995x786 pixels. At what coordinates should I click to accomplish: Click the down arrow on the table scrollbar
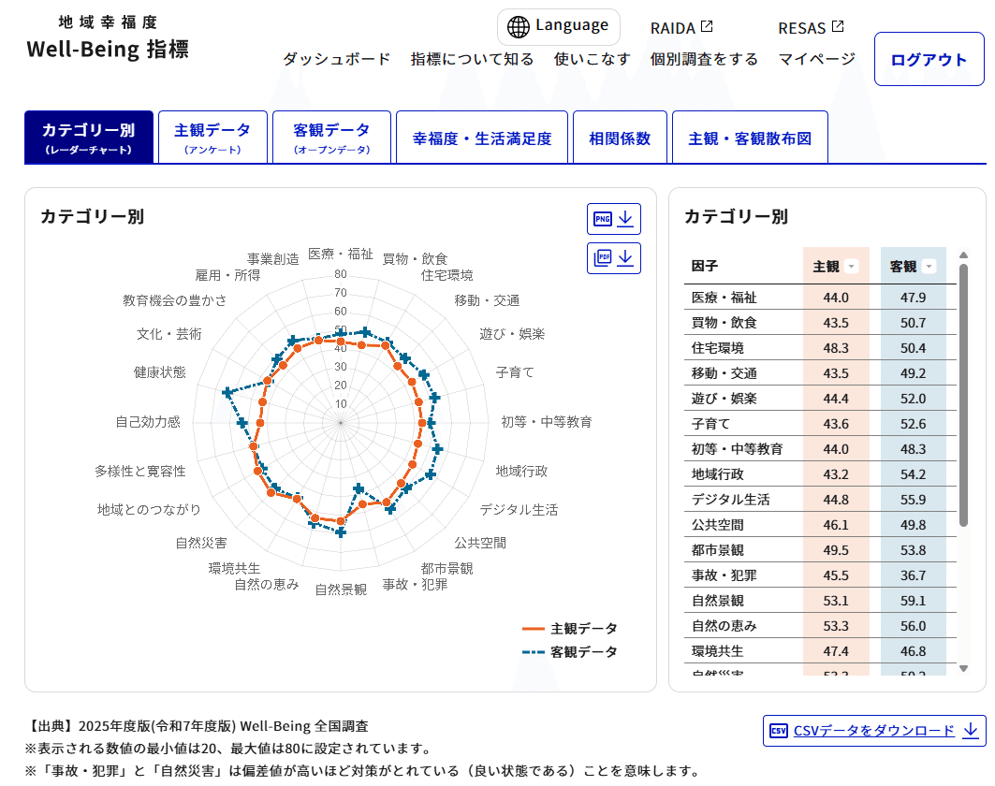pos(965,668)
